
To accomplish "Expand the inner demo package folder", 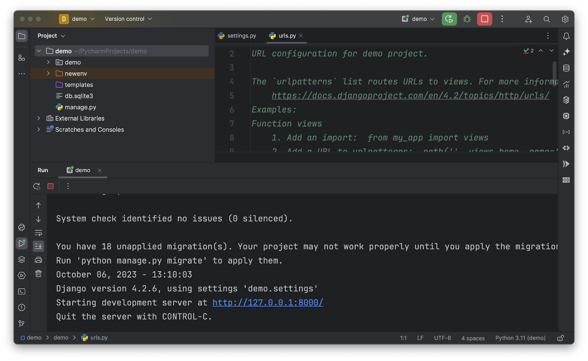I will point(48,62).
